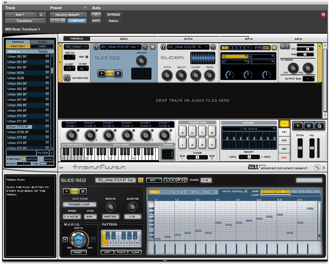Click the Auto automation-enable icon above SAFE
330x265 pixels.
pos(96,15)
